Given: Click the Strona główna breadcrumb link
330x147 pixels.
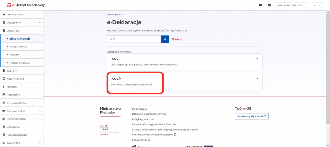Looking at the screenshot, I should (x=115, y=14).
